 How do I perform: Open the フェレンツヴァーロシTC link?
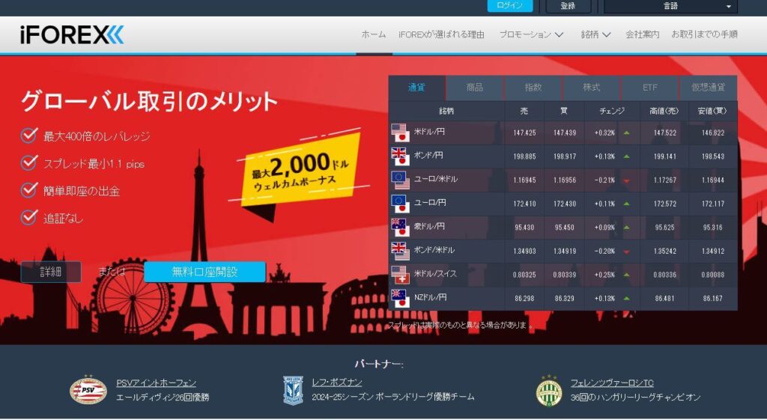coord(612,383)
